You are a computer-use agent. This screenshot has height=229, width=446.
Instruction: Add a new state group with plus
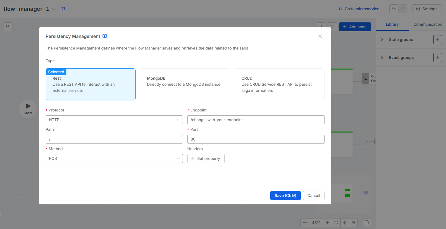[437, 40]
